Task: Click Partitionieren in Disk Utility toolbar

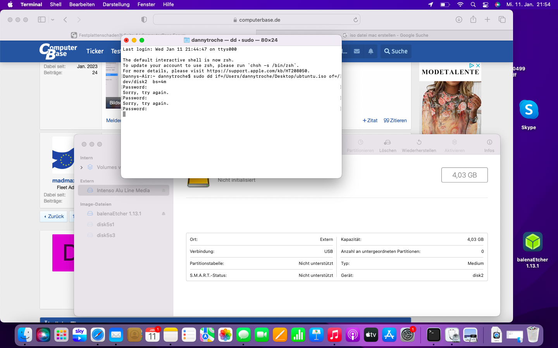Action: (x=360, y=146)
